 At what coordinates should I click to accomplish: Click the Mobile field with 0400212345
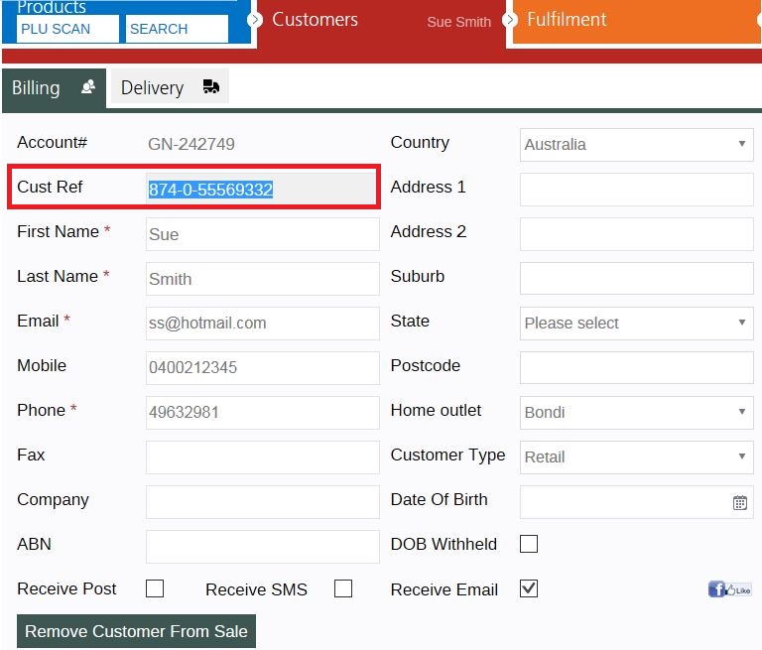tap(262, 368)
